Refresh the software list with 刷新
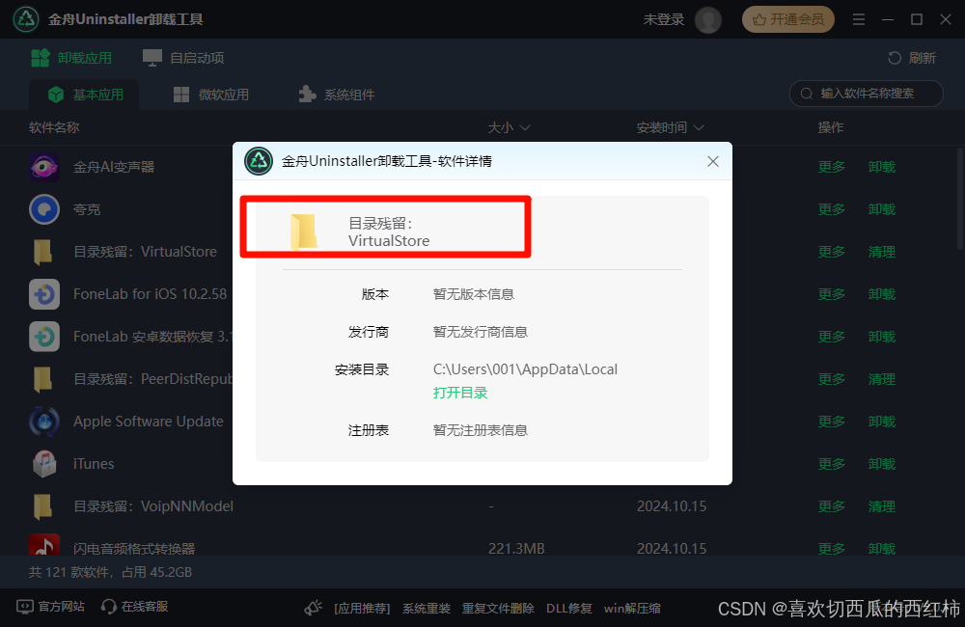The image size is (965, 627). click(912, 58)
